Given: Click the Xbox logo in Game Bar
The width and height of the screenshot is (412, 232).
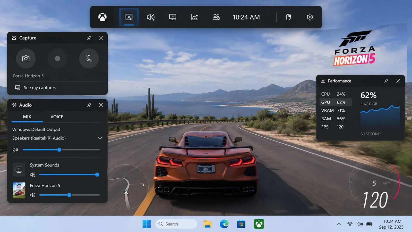Looking at the screenshot, I should [x=102, y=17].
